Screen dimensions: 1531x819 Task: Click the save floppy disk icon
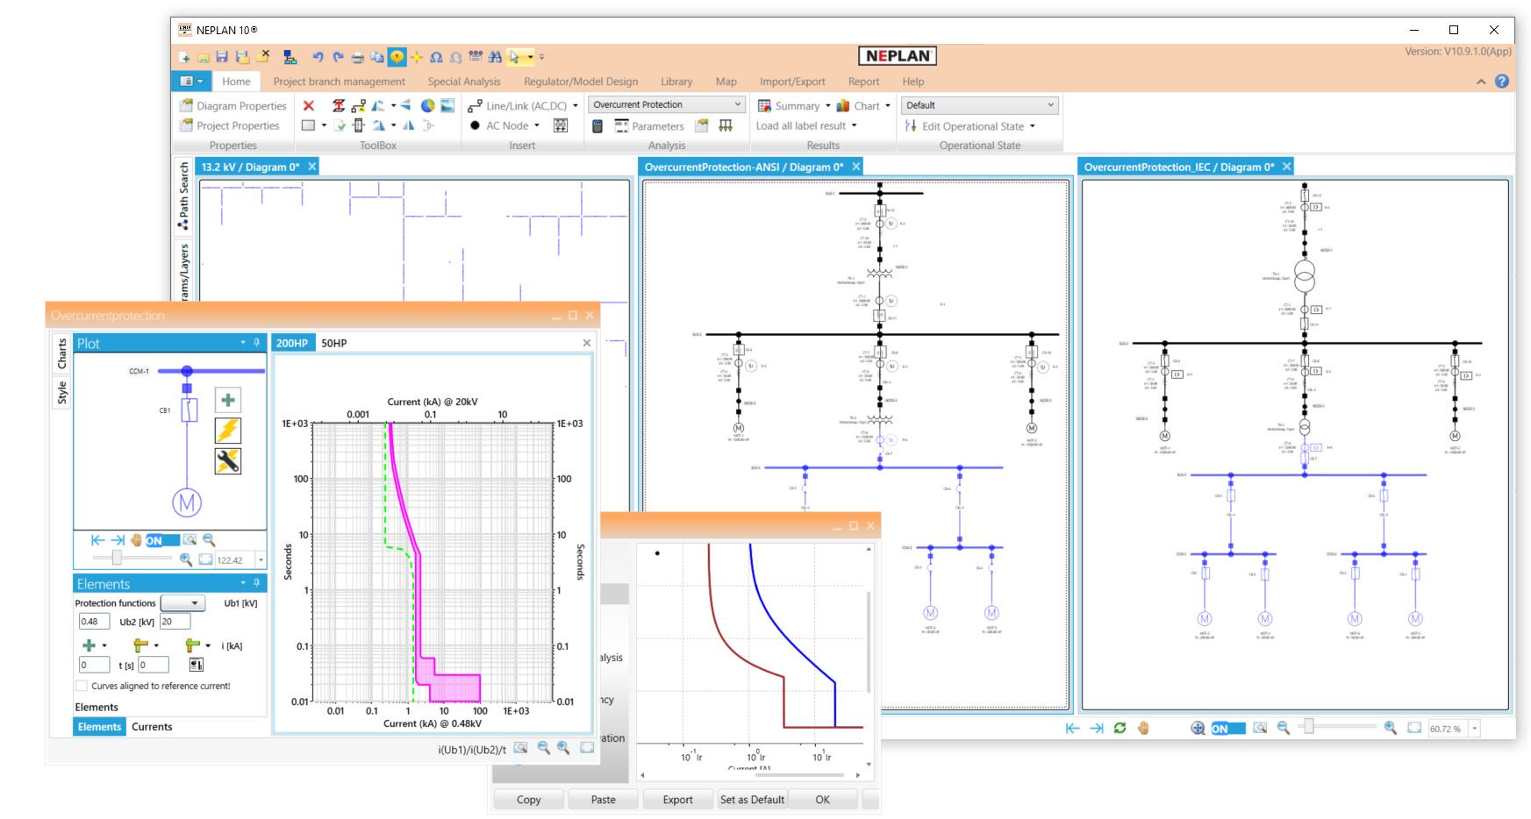(223, 57)
